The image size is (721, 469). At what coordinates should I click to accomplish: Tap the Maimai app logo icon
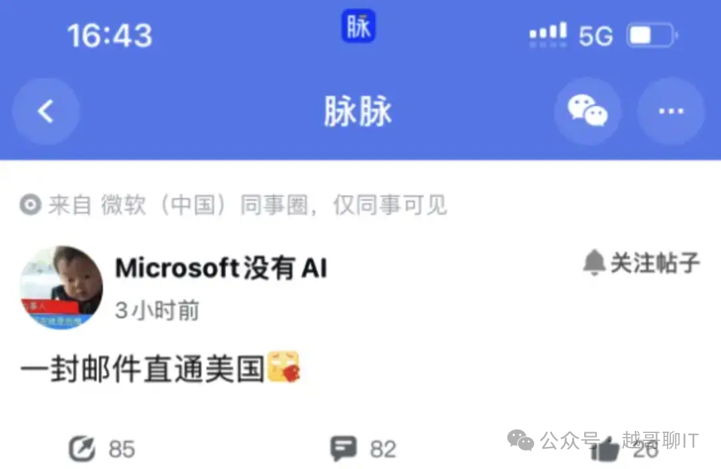(358, 26)
